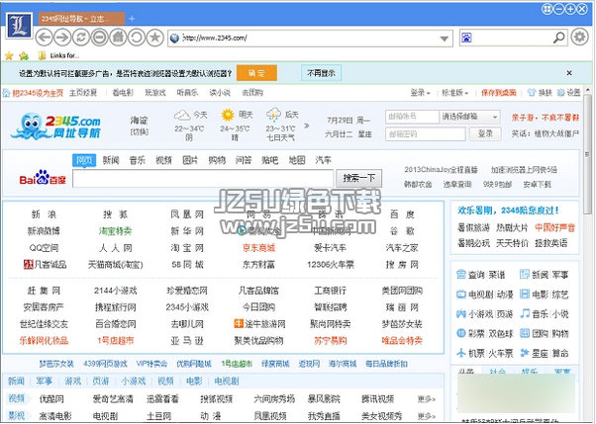
Task: Expand more weather days with arrow
Action: click(306, 126)
